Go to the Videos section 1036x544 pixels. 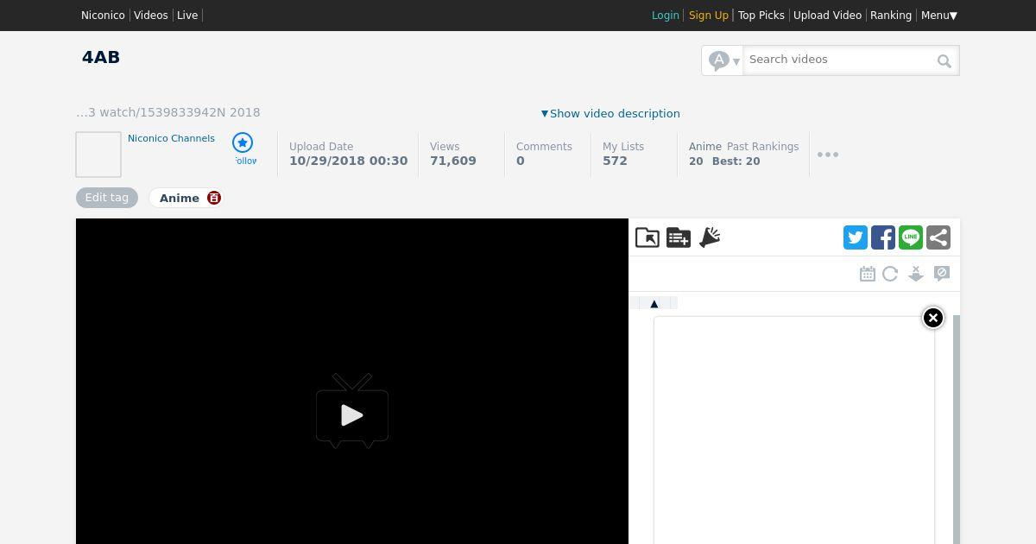pyautogui.click(x=151, y=16)
